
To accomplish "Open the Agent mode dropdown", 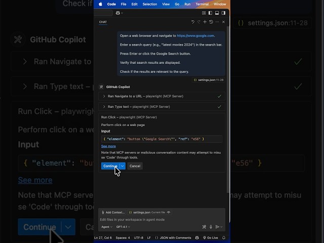I will pos(107,227).
